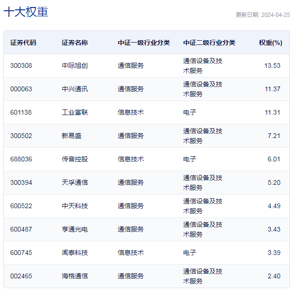Select the name 新易盛
Screen dimensions: 293x290
click(71, 136)
